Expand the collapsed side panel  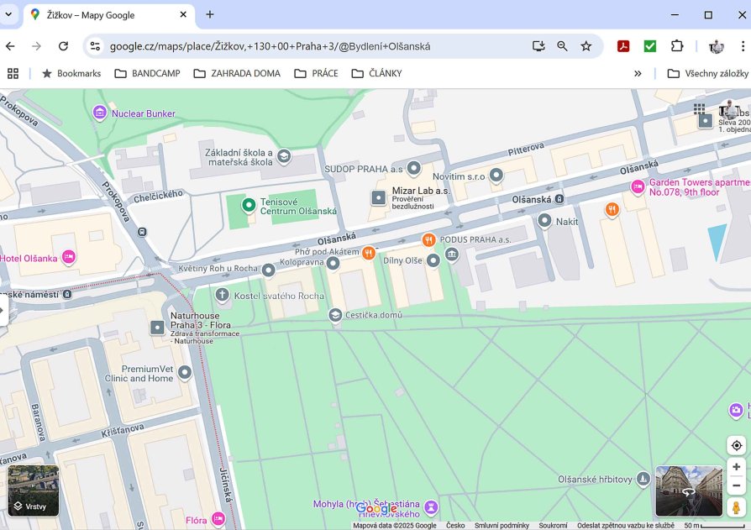pyautogui.click(x=4, y=310)
